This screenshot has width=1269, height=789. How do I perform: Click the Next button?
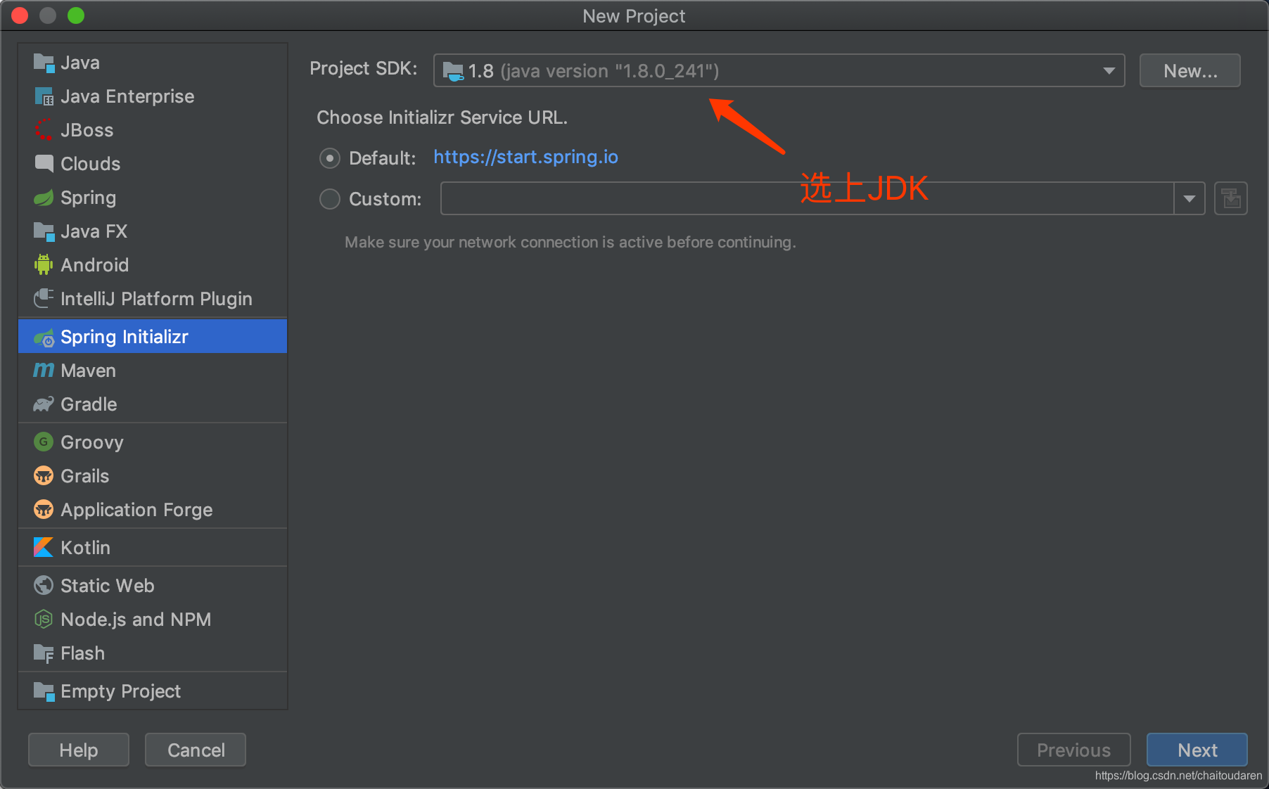pos(1197,750)
